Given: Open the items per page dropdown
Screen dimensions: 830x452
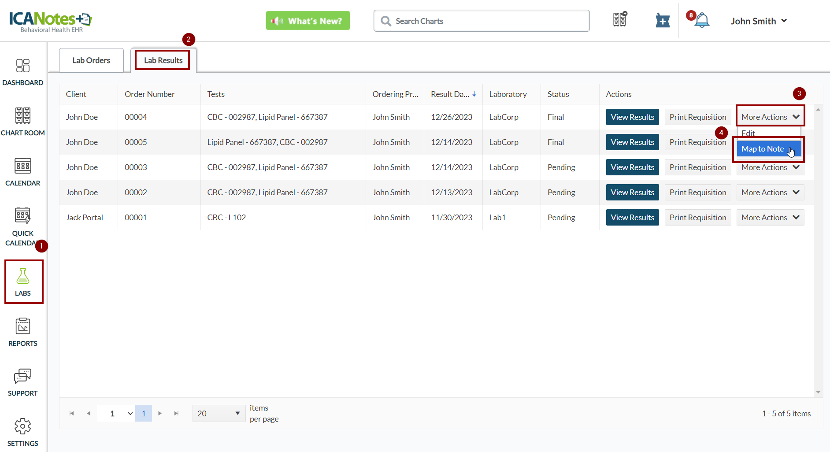Looking at the screenshot, I should (219, 413).
